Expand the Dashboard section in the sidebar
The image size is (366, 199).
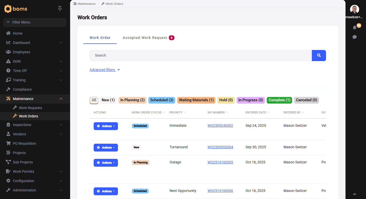(21, 42)
